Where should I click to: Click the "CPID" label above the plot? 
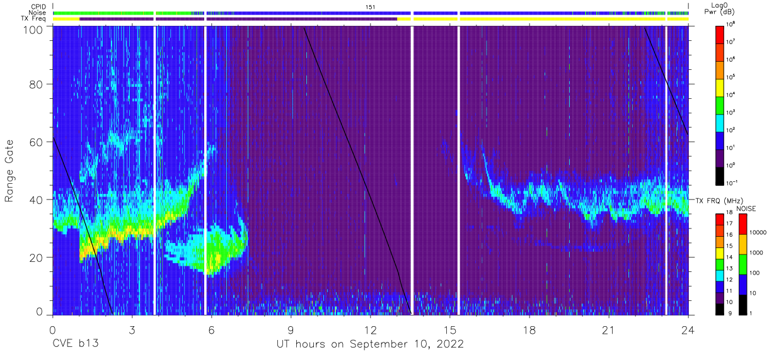[x=39, y=6]
